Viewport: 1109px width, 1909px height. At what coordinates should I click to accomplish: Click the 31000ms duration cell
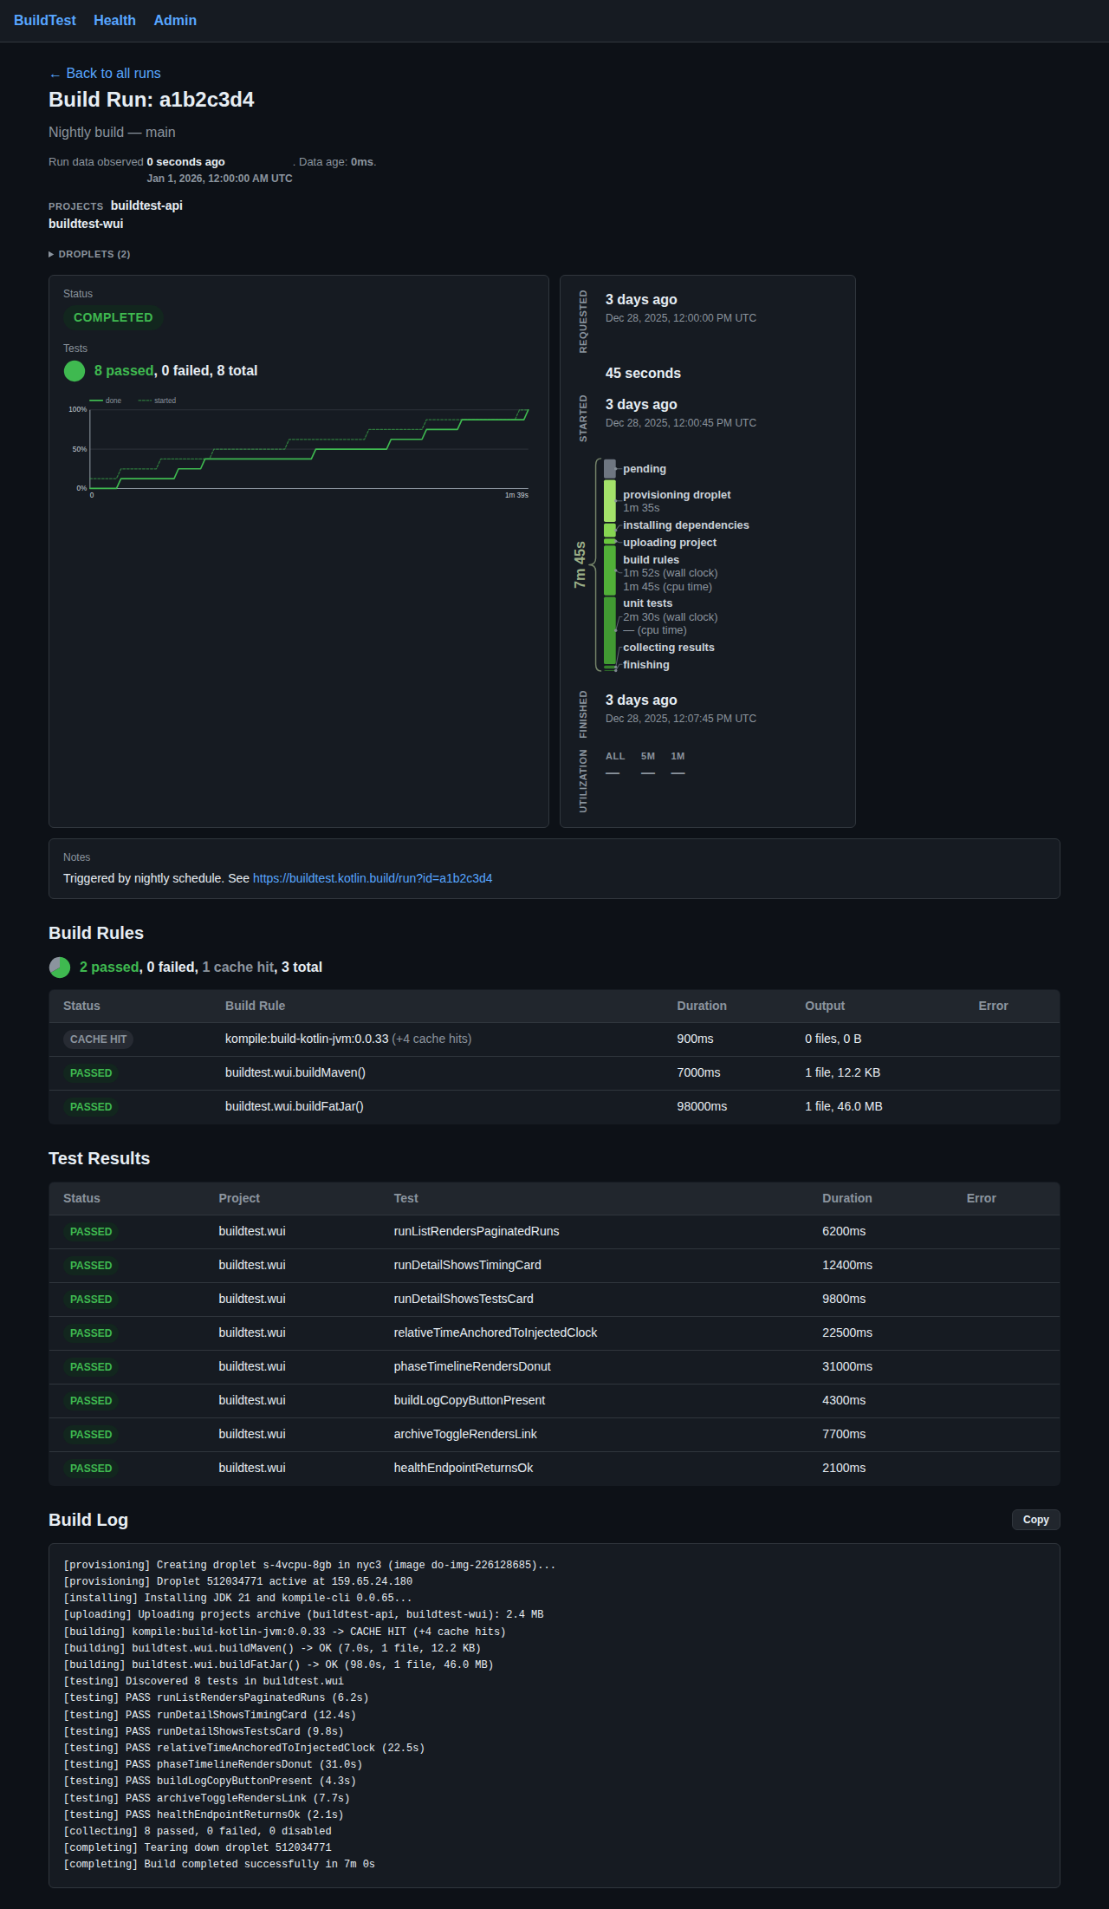click(x=847, y=1366)
